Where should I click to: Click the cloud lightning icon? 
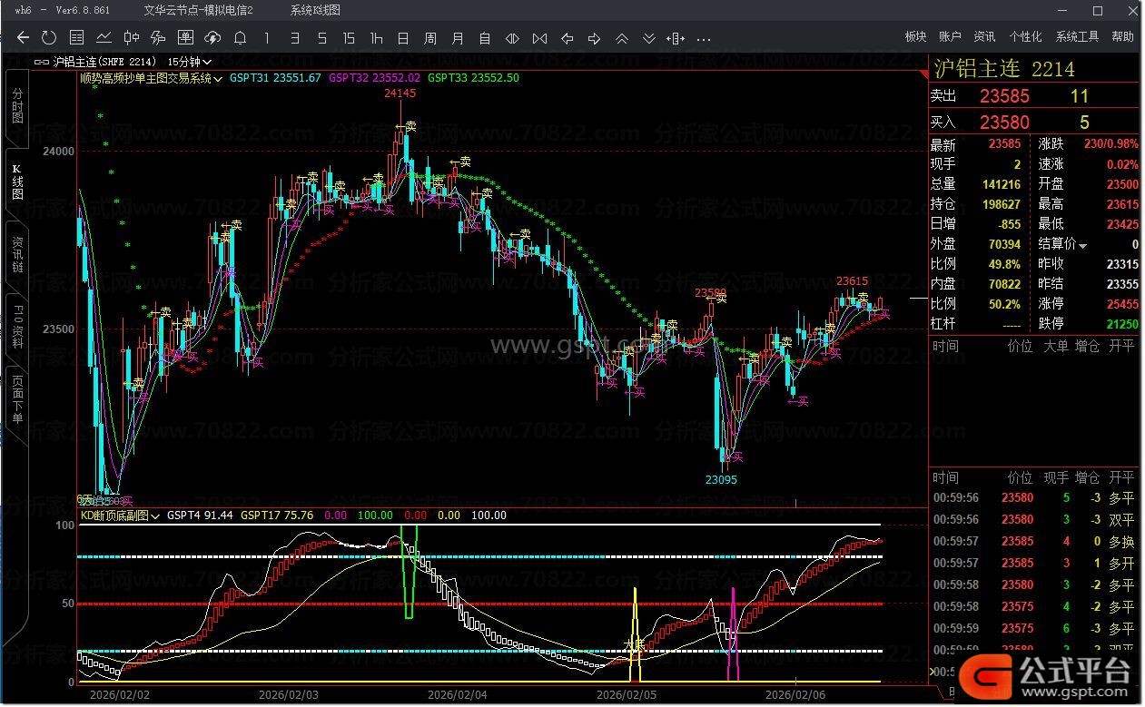[212, 38]
